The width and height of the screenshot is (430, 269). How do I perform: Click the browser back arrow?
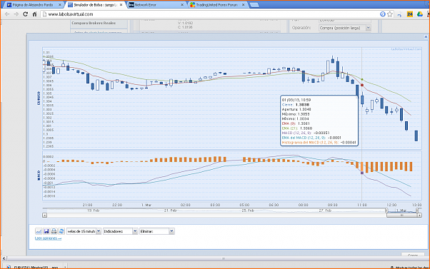pos(7,14)
